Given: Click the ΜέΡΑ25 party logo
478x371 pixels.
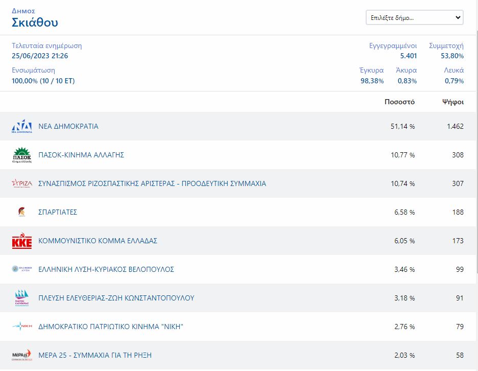Looking at the screenshot, I should (22, 355).
